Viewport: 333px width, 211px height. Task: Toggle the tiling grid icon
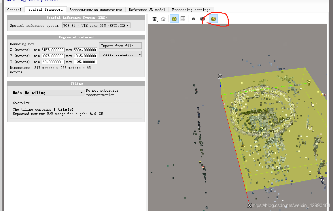pos(183,19)
